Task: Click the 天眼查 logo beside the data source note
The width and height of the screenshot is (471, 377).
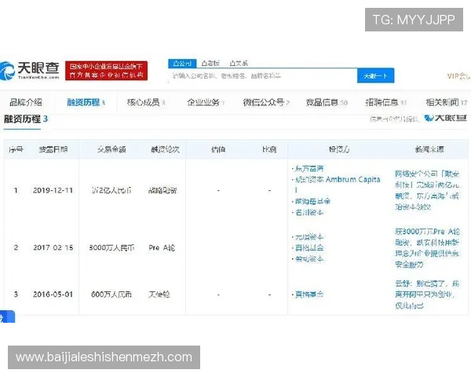Action: (x=445, y=118)
